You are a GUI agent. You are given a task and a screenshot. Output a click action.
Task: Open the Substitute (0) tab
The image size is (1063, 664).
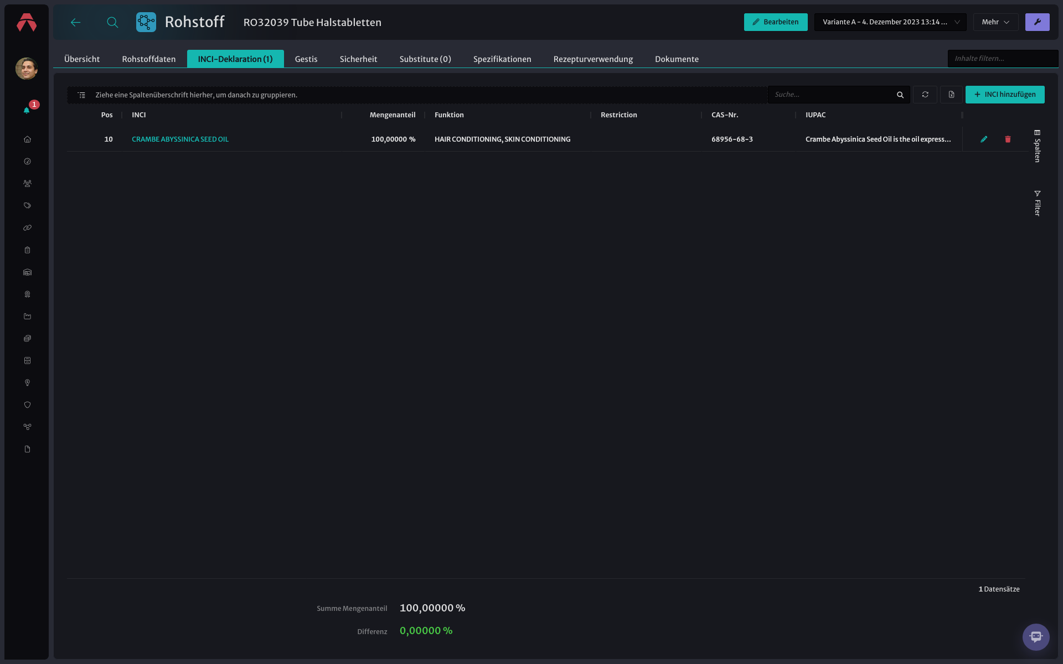425,59
